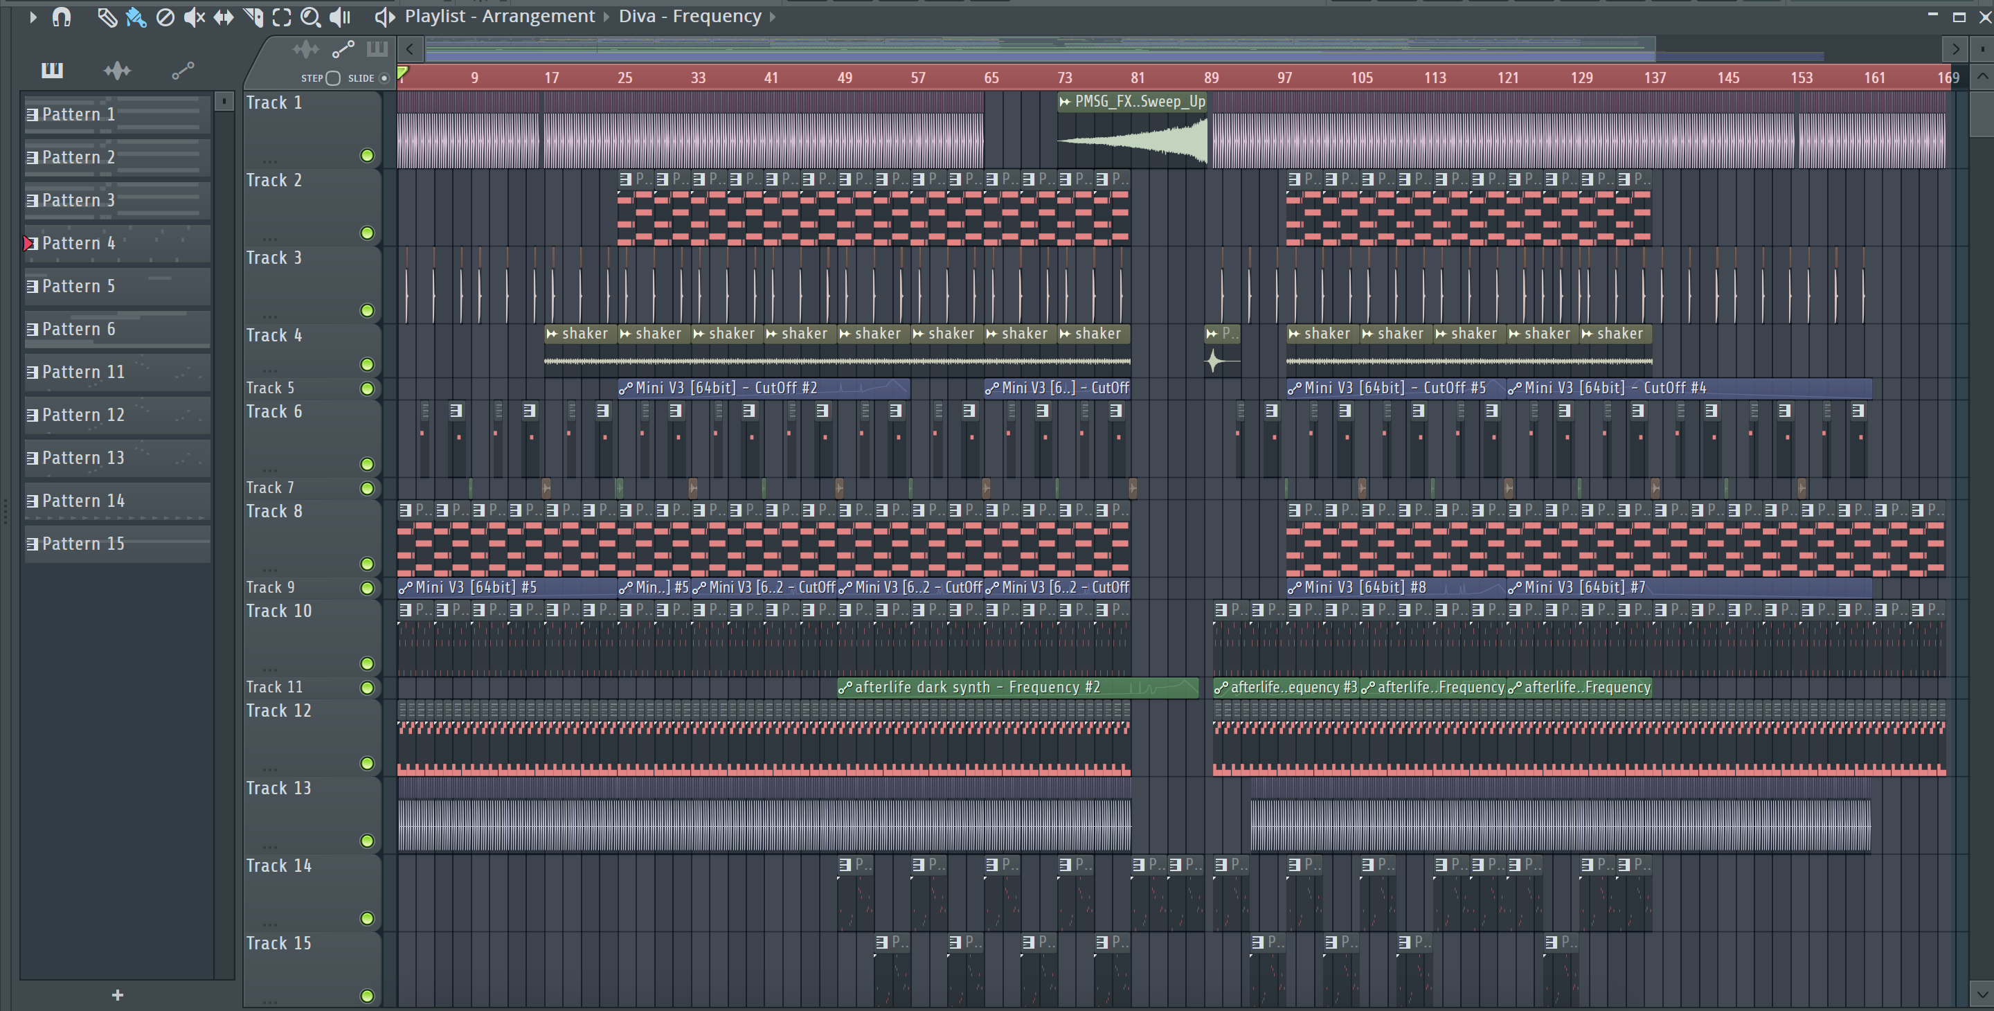This screenshot has width=1994, height=1011.
Task: Mute Track 11 via its green LED
Action: (367, 688)
